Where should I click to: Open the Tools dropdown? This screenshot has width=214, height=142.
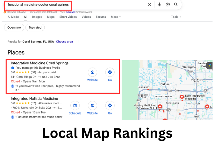click(176, 17)
